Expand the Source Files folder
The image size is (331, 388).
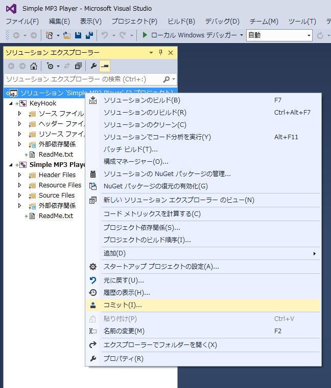[20, 196]
